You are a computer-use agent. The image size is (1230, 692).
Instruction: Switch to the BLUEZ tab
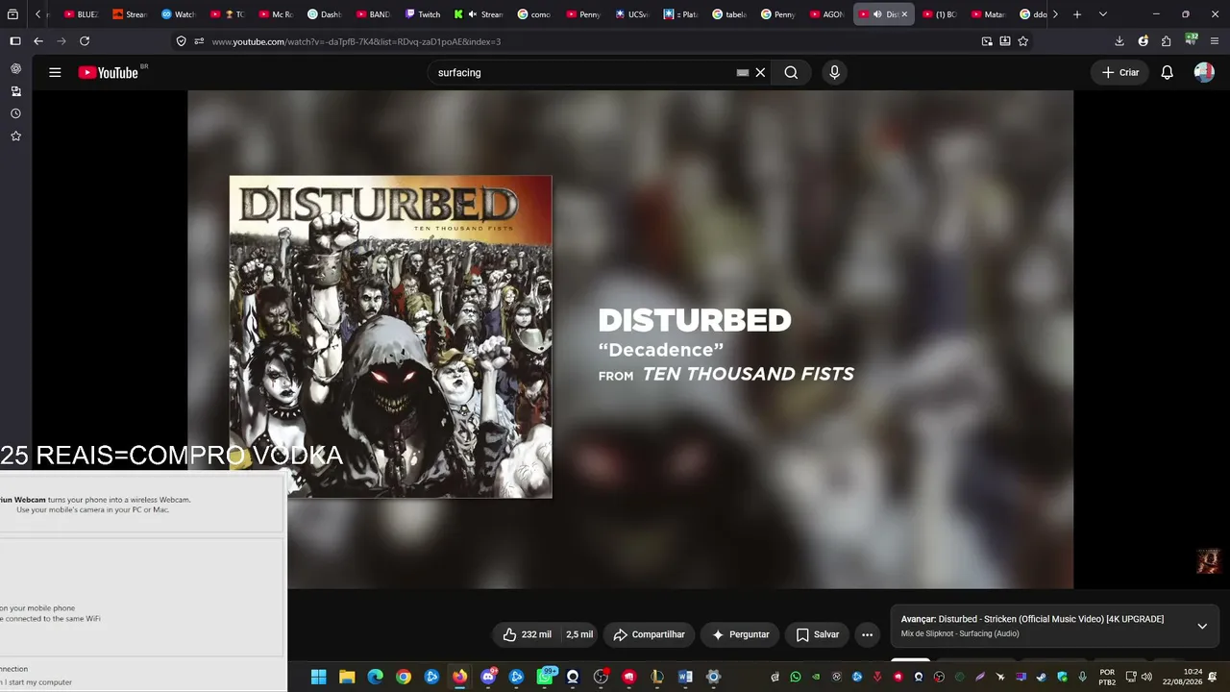click(x=81, y=14)
